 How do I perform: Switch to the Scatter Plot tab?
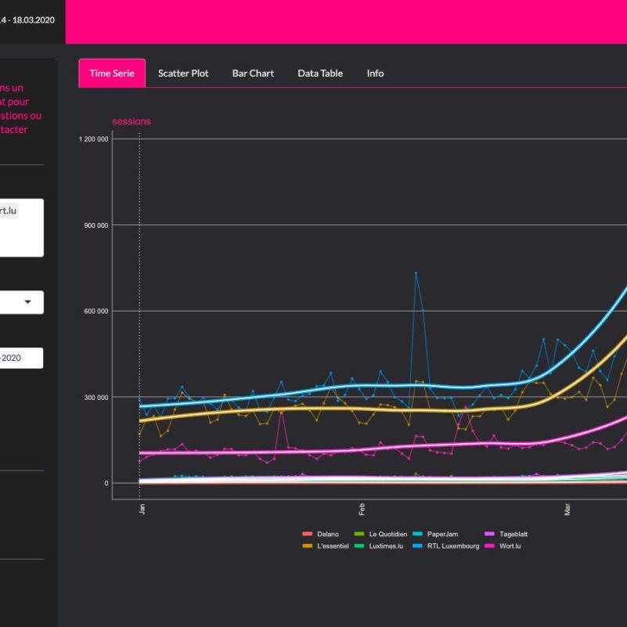[x=183, y=73]
